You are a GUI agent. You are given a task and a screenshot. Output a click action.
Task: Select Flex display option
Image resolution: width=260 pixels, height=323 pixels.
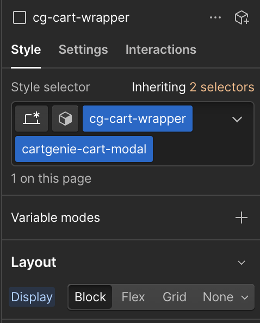[x=133, y=297]
